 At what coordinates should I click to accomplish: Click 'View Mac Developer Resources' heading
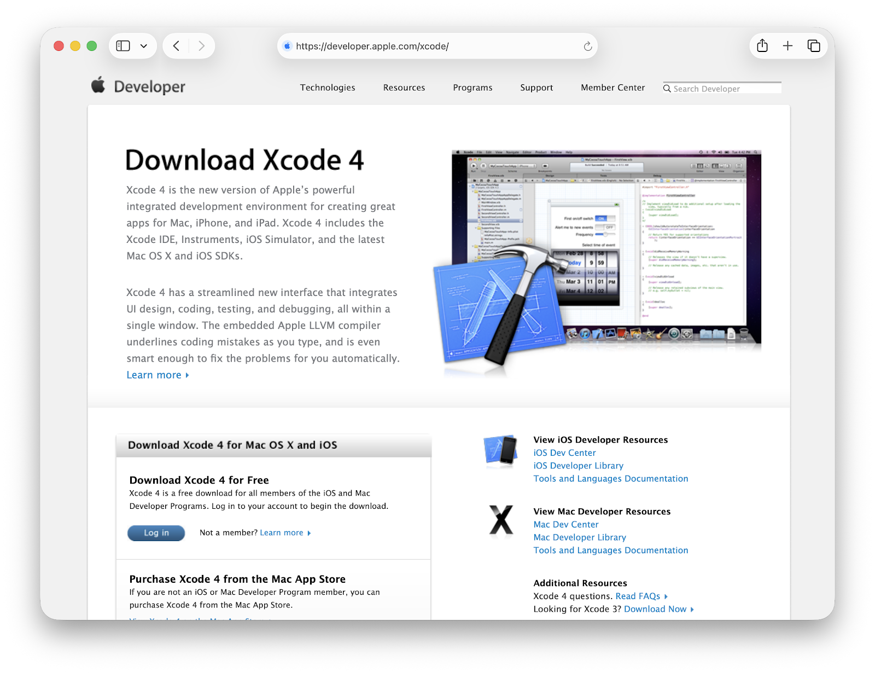point(602,512)
